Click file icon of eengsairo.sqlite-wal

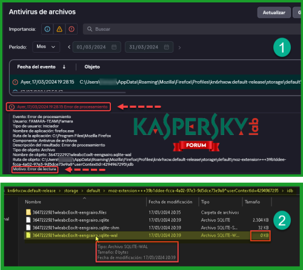(x=28, y=235)
